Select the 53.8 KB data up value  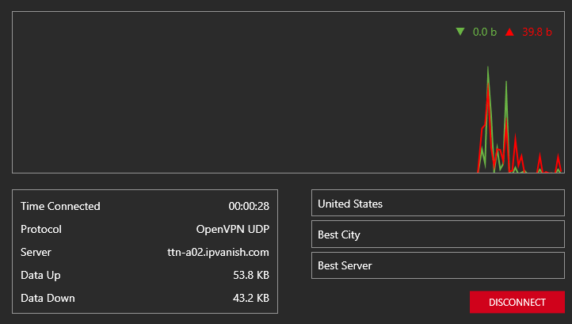pyautogui.click(x=251, y=275)
